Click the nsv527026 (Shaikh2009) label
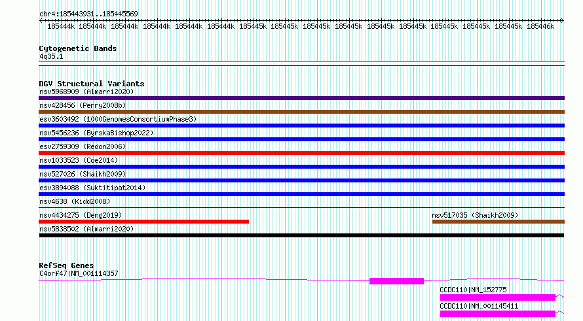583x321 pixels. (x=83, y=174)
